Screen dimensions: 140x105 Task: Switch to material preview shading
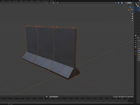pyautogui.click(x=130, y=3)
